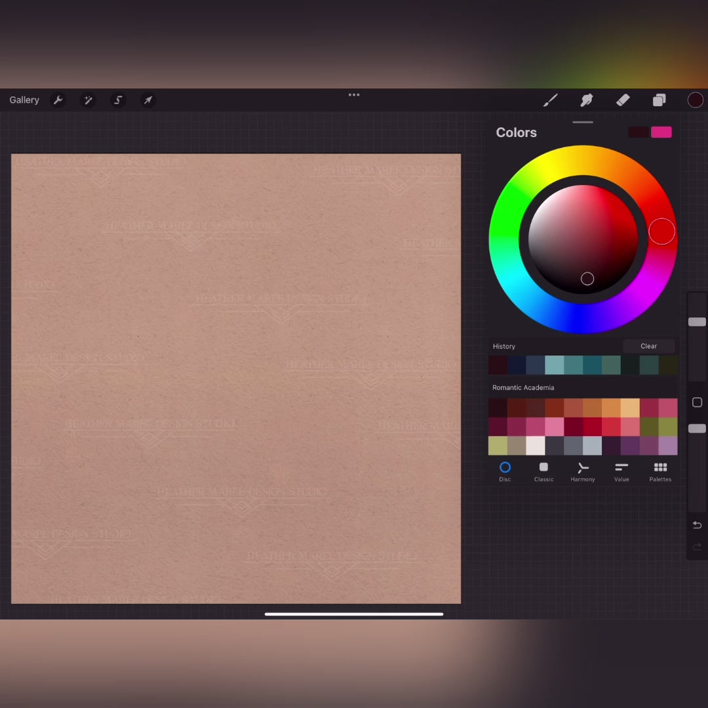The image size is (708, 708).
Task: Activate the Transform arrow tool
Action: [148, 100]
